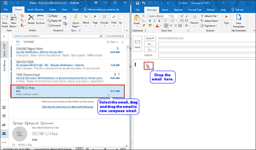Click Clear All Formatting eraser icon
The height and width of the screenshot is (150, 256).
click(187, 25)
